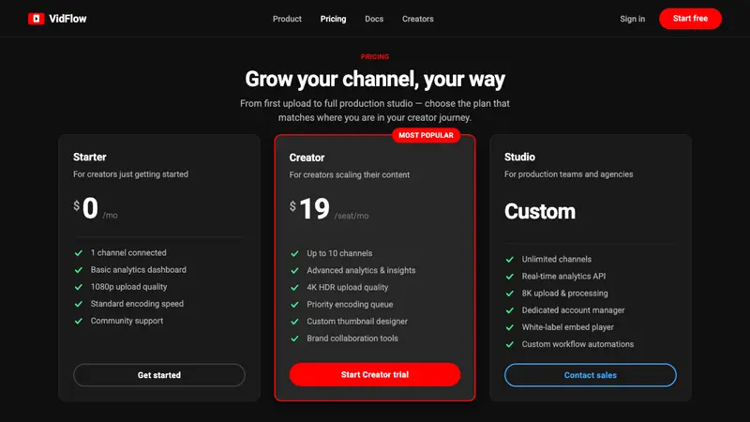Open the Product nav item
Screen dimensions: 750x422
point(287,19)
